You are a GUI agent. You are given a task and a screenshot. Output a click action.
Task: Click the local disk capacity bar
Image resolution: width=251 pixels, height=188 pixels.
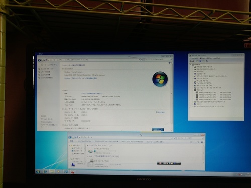[x=105, y=151]
